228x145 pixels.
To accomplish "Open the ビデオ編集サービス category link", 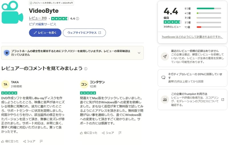I will pos(43,24).
